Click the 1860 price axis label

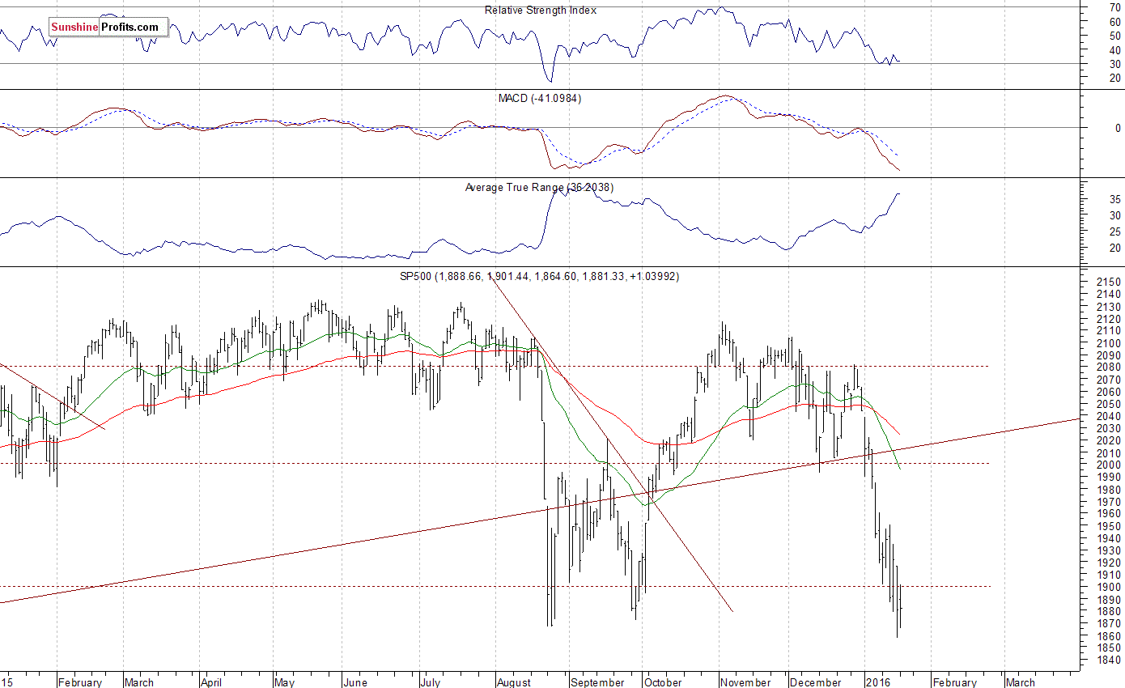tap(1109, 636)
